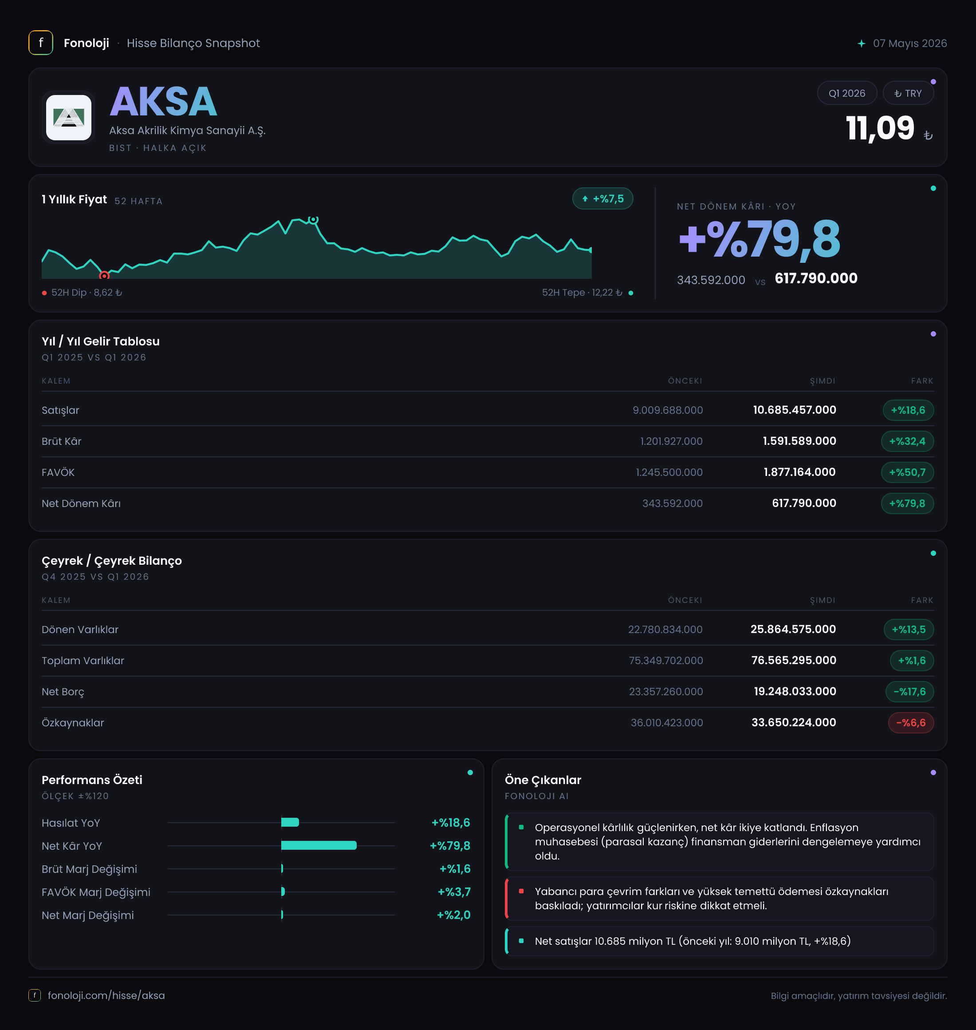This screenshot has height=1030, width=976.
Task: Click the teal dot on Çeyrek Bilanço card
Action: pyautogui.click(x=933, y=553)
